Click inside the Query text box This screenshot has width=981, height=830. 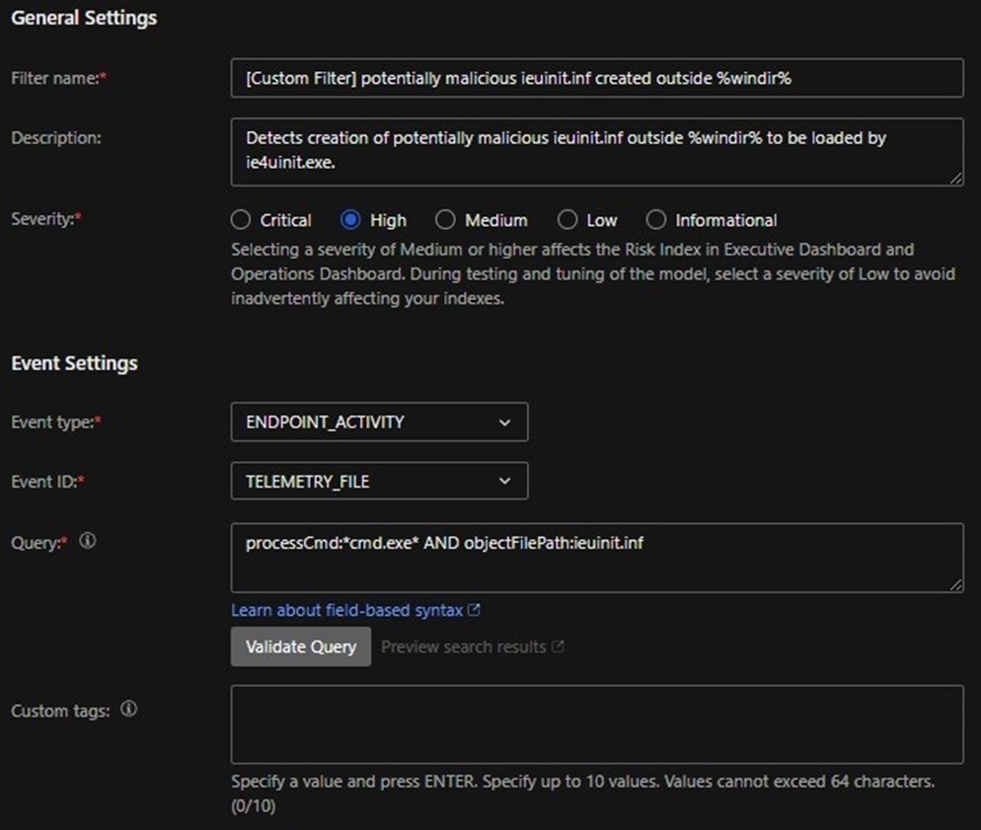tap(596, 558)
